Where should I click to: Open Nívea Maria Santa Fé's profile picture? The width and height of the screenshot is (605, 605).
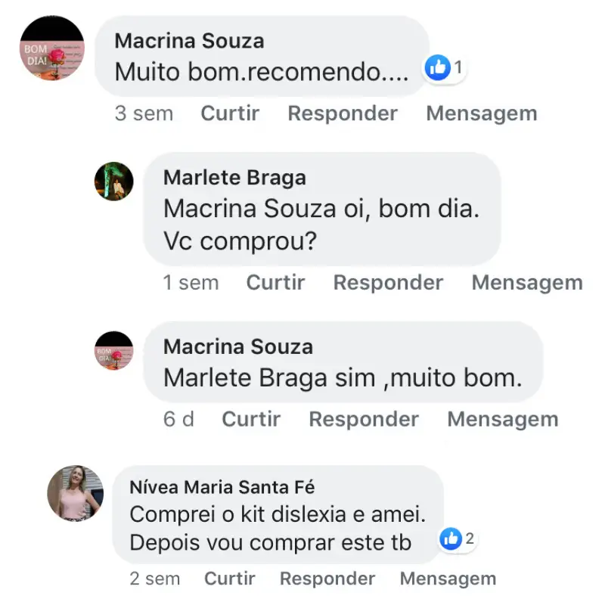click(75, 493)
